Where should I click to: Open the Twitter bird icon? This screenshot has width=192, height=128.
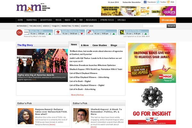pyautogui.click(x=158, y=2)
